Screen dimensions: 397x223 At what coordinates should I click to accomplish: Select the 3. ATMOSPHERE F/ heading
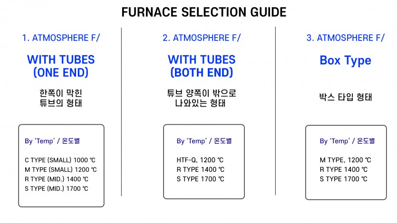tap(346, 38)
